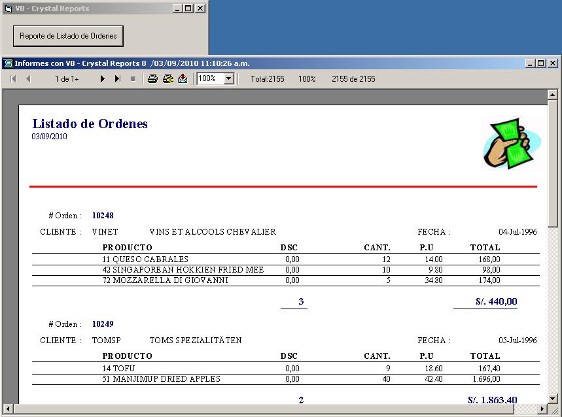Print the report using the printer icon
This screenshot has height=417, width=562.
coord(152,78)
